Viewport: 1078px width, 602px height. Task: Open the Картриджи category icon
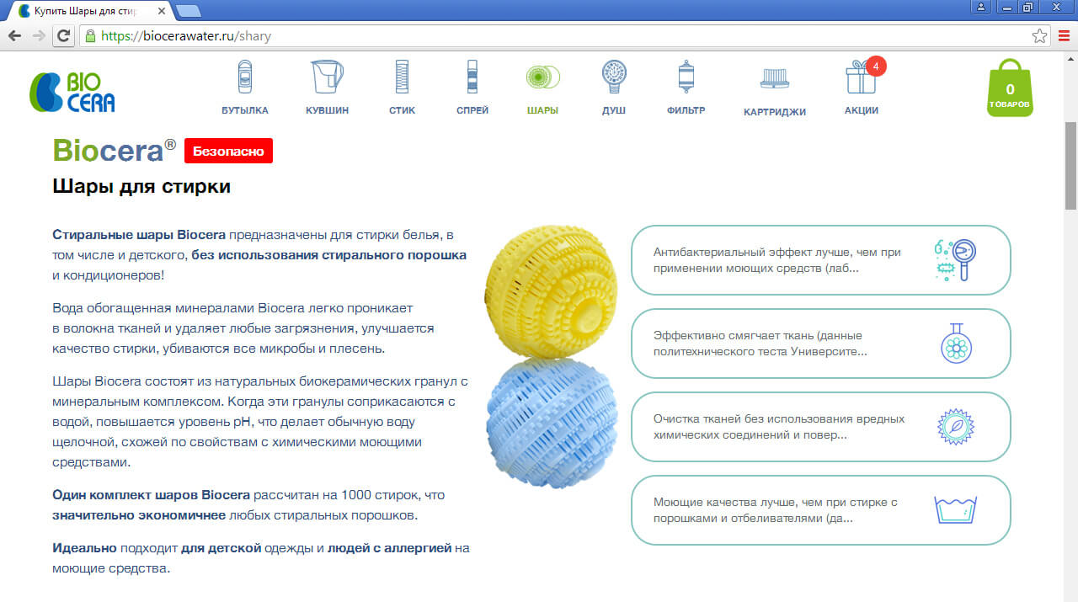click(x=774, y=79)
